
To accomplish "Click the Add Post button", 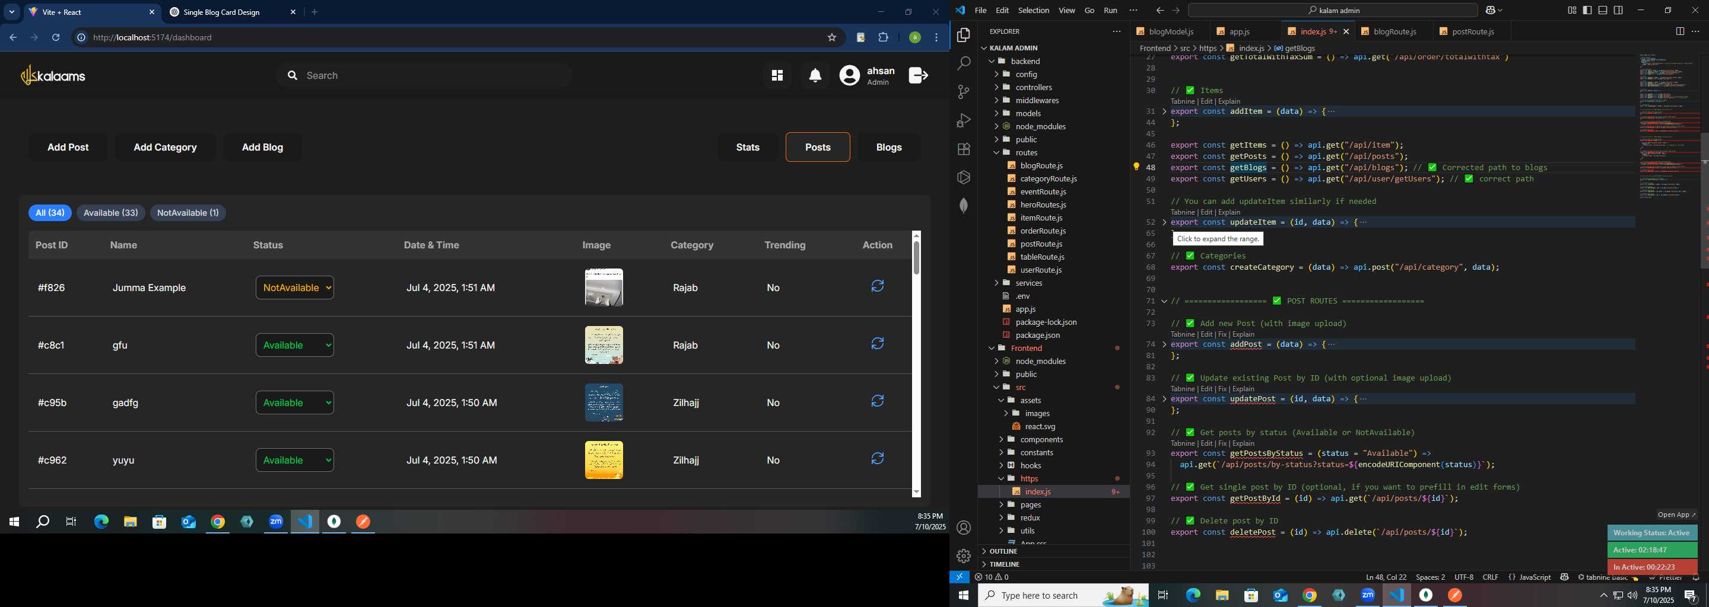I will (68, 147).
